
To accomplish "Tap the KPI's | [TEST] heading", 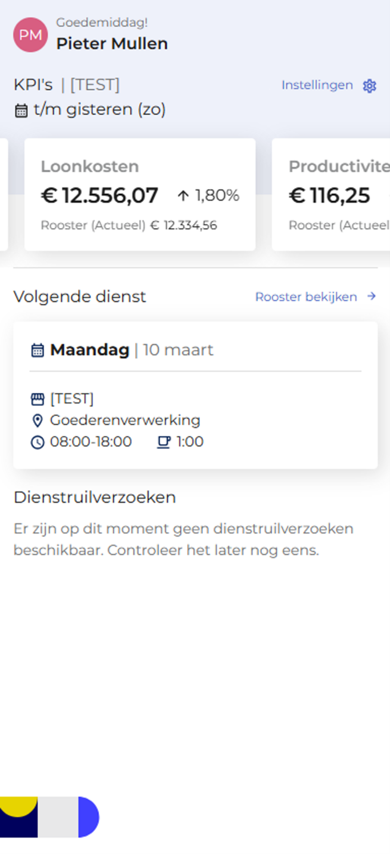I will [67, 85].
